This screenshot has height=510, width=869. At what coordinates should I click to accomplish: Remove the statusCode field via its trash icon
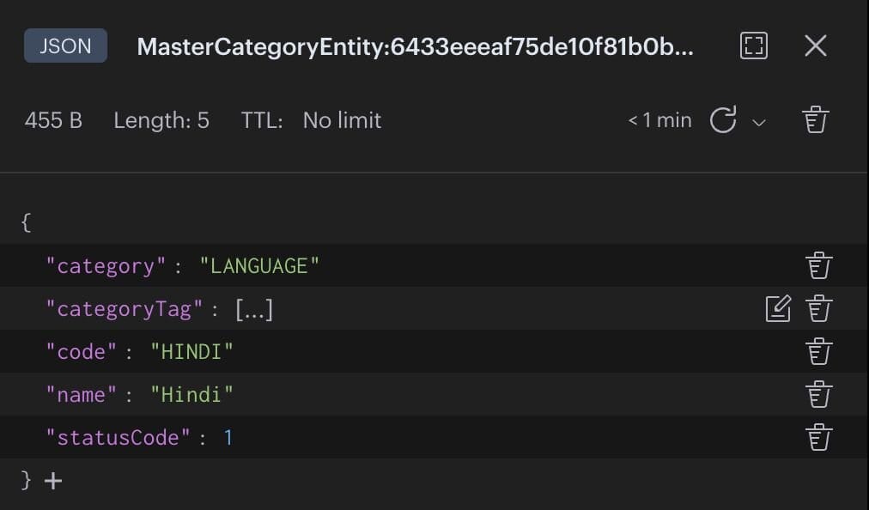818,437
